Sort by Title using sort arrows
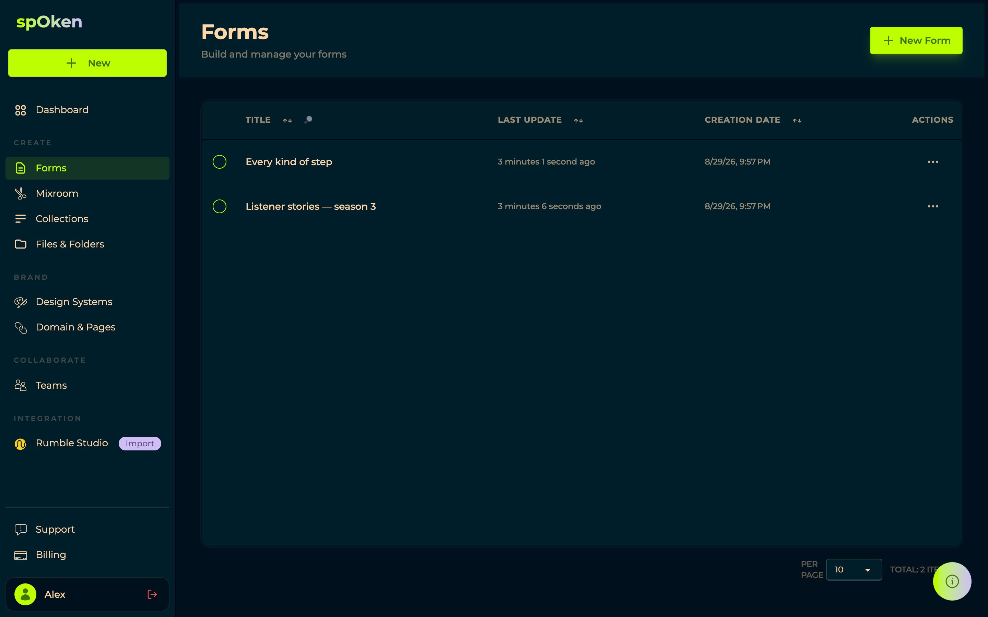988x617 pixels. point(287,120)
